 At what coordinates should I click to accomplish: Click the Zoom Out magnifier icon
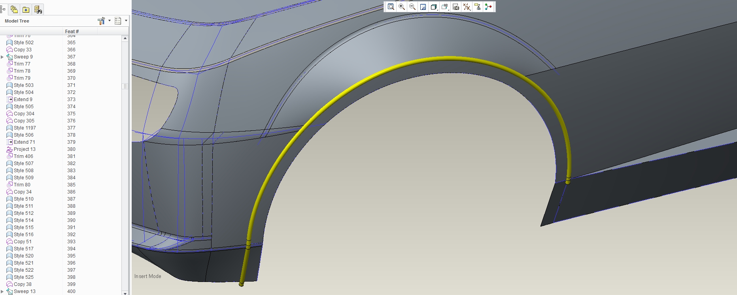pos(412,7)
